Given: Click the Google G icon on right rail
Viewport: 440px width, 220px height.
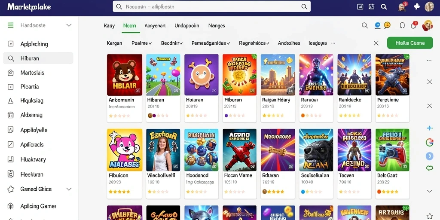Looking at the screenshot, I should click(429, 143).
